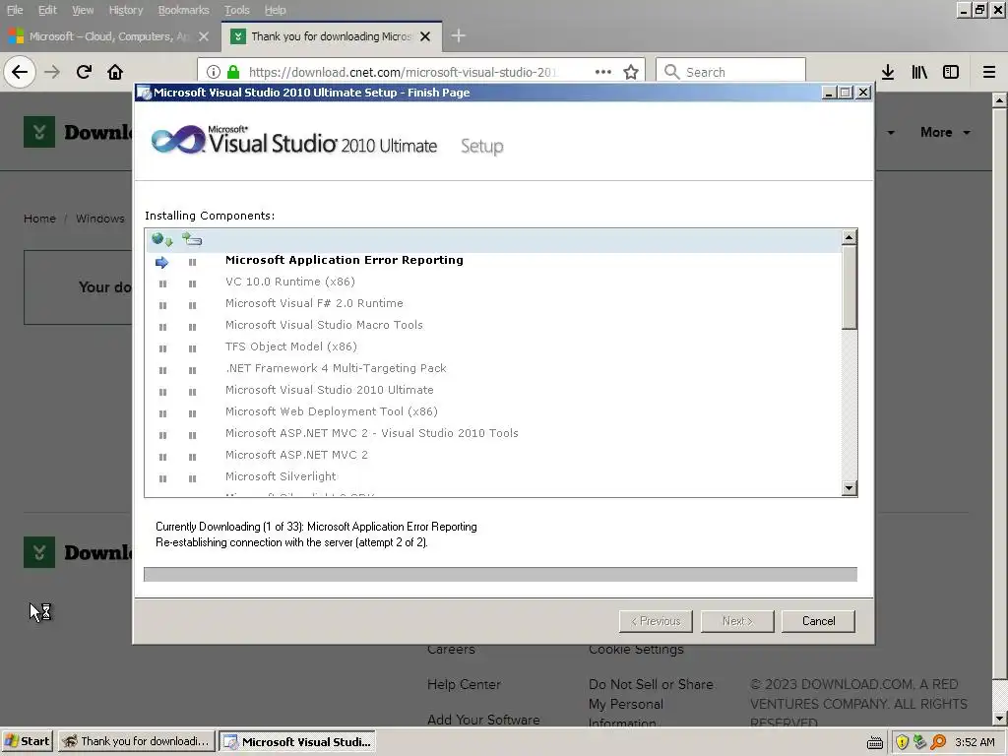Open the Firefox library icon
1008x756 pixels.
coord(919,72)
